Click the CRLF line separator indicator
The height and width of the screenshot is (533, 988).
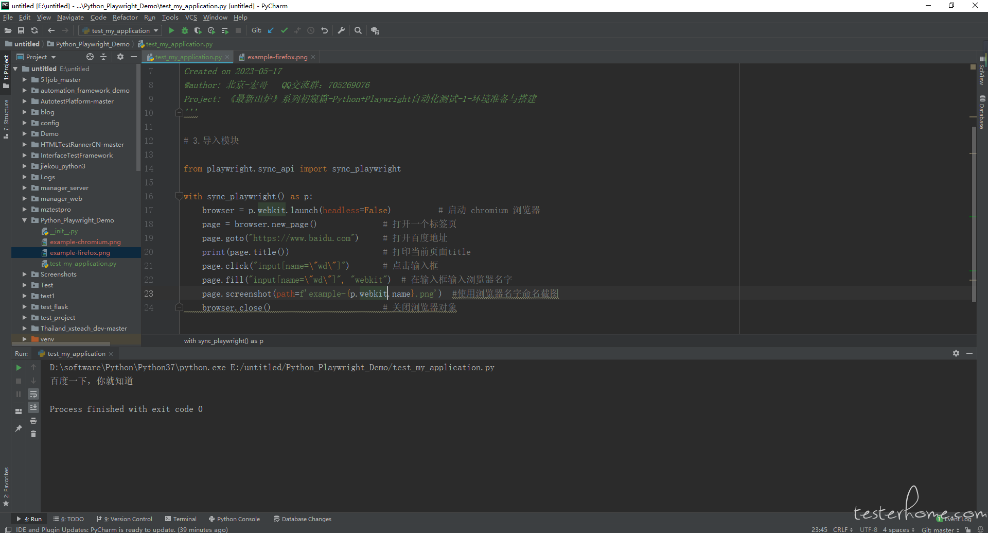tap(843, 529)
